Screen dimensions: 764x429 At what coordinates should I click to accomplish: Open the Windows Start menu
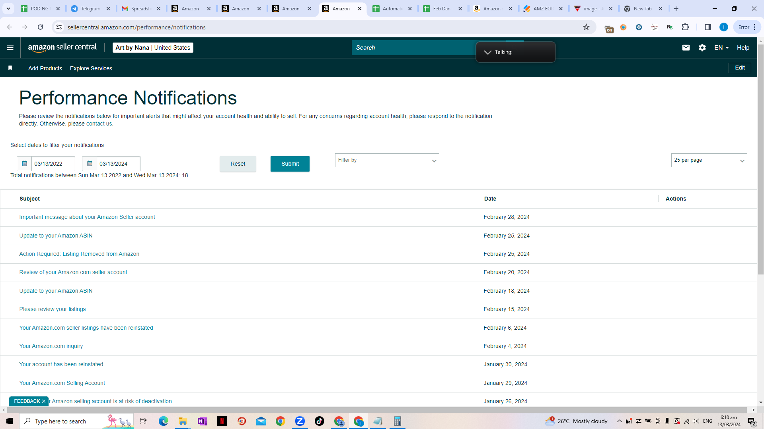coord(10,421)
